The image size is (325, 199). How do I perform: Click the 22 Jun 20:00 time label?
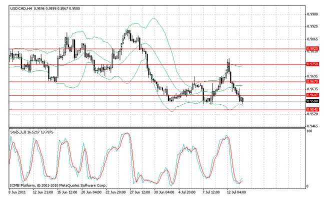coord(115,193)
